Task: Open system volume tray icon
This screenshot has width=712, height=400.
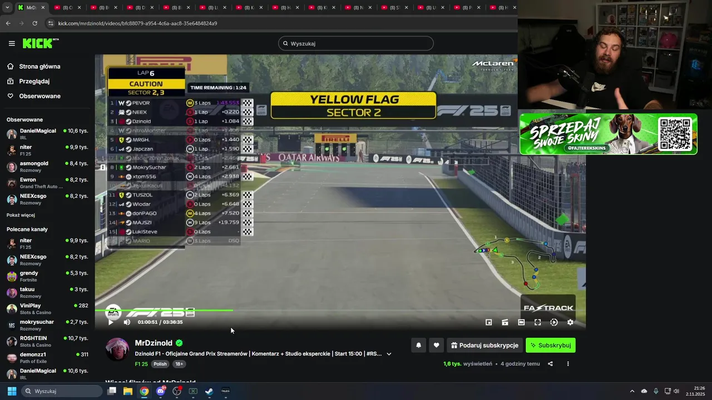Action: pos(676,391)
